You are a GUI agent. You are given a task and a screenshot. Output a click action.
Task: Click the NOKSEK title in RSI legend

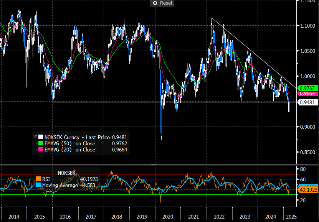click(67, 173)
